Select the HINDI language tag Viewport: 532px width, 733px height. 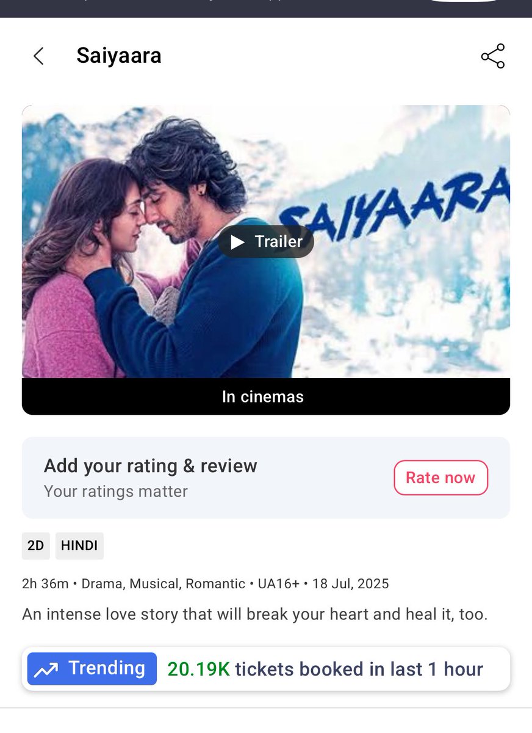79,545
